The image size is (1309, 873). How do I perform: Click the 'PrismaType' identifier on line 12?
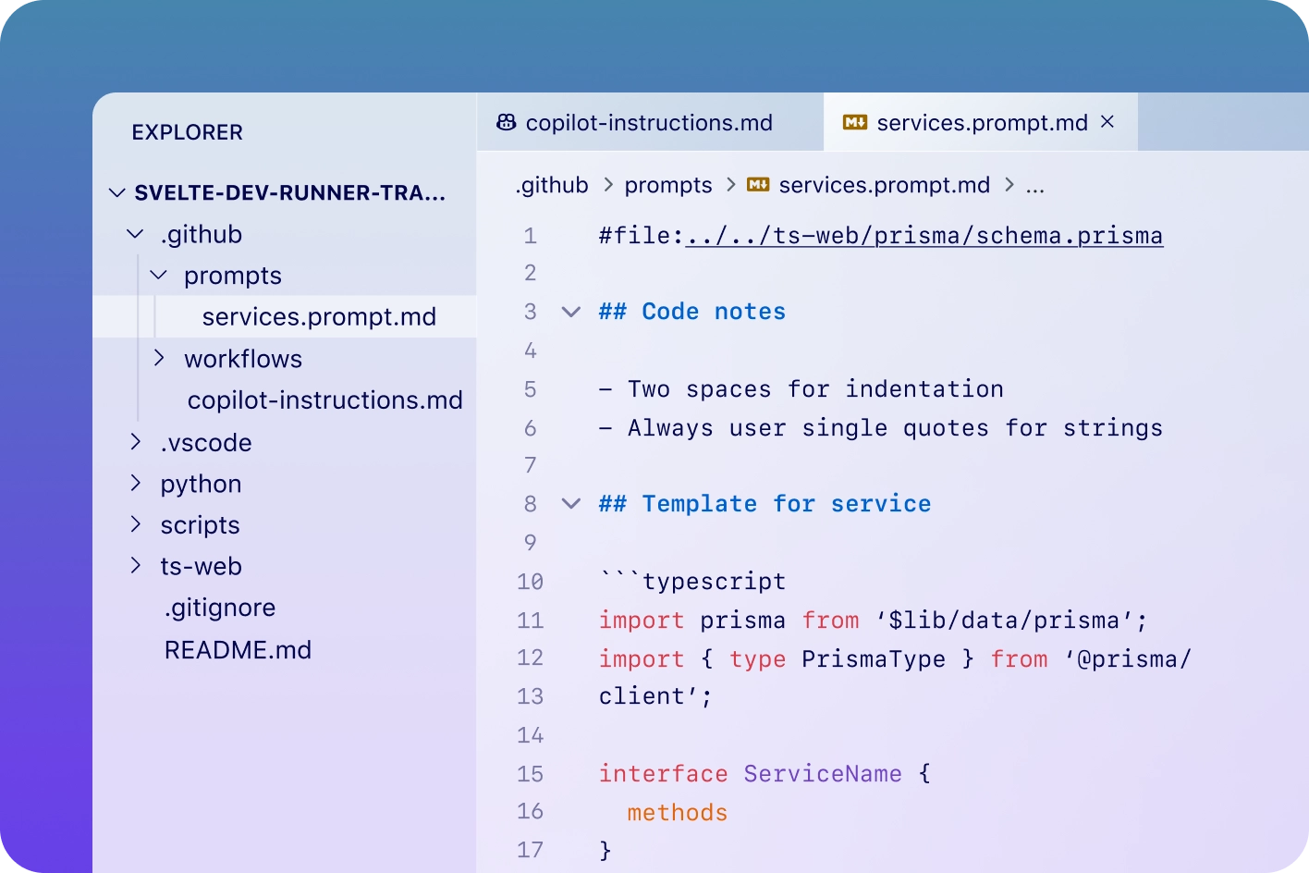pos(874,659)
